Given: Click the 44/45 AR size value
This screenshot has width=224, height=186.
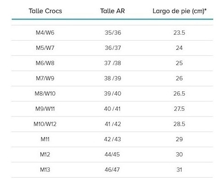Looking at the screenshot, I should [x=112, y=154].
